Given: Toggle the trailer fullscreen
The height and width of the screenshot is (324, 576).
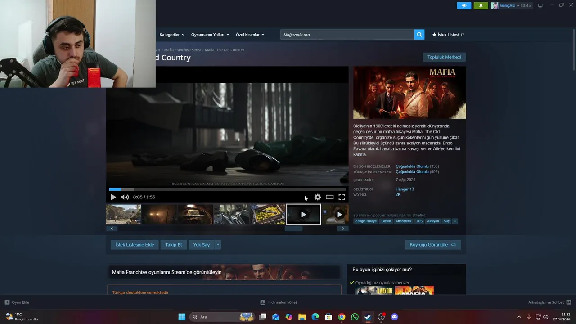Looking at the screenshot, I should coord(342,197).
